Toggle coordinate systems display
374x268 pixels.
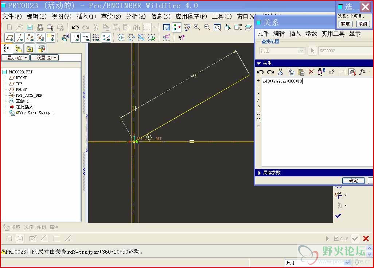[40, 38]
